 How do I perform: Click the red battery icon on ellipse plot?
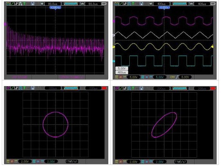[x=214, y=88]
